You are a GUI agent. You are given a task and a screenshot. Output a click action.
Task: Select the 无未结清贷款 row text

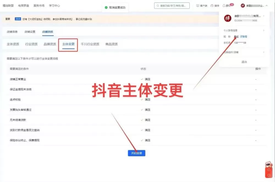(18, 120)
